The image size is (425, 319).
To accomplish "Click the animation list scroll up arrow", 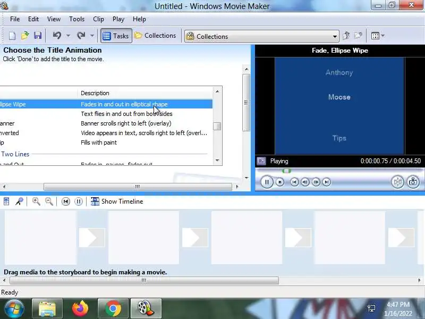I will click(x=217, y=91).
